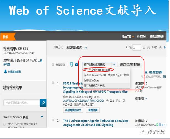Click 被引频次: 0 for result 1
The width and height of the screenshot is (170, 139).
pos(141,83)
